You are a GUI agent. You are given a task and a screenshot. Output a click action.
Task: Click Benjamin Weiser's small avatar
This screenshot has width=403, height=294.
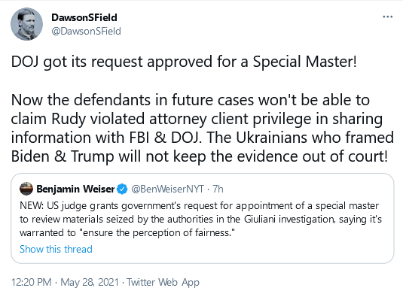click(26, 189)
